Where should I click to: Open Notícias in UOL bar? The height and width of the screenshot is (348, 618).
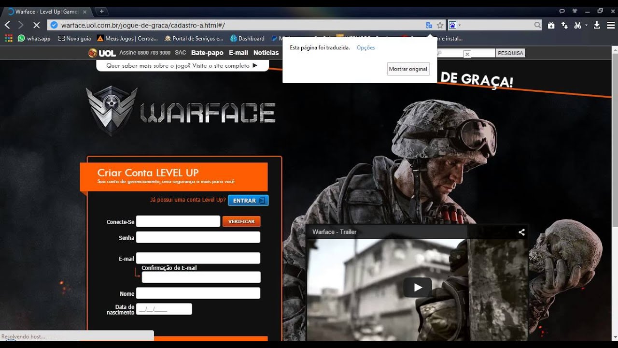(x=266, y=53)
